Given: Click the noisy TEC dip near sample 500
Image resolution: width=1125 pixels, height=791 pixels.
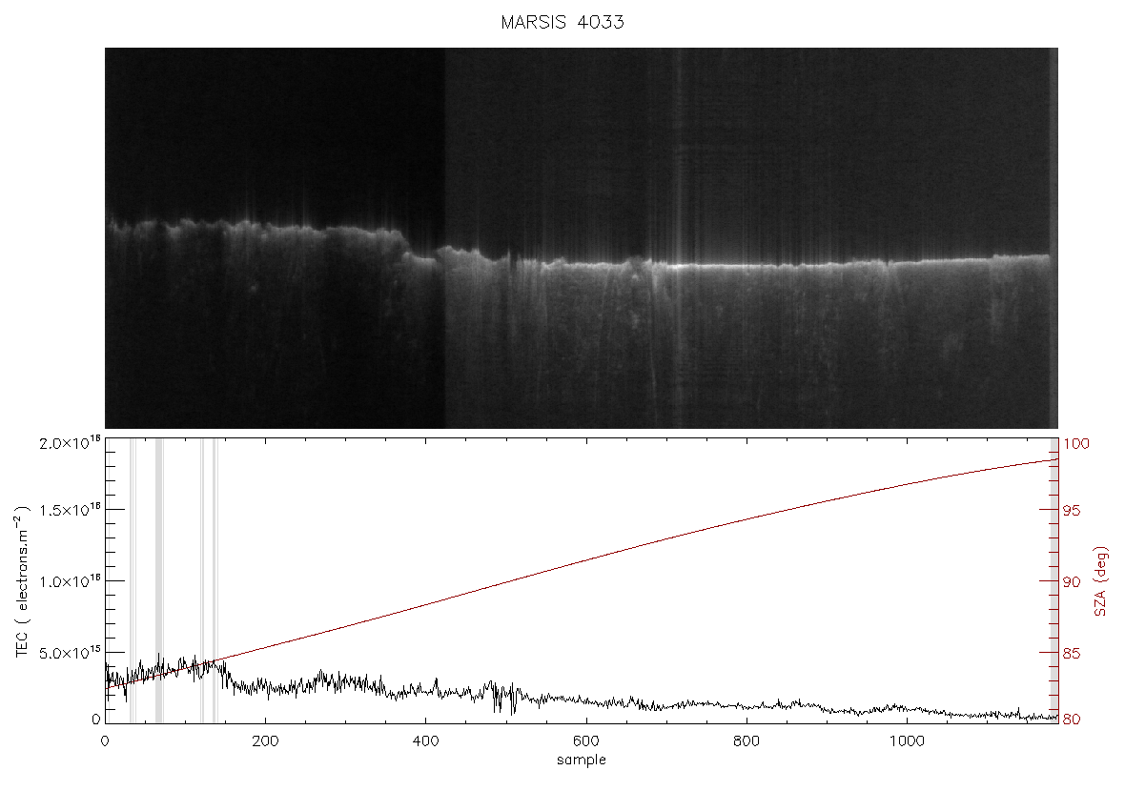Looking at the screenshot, I should coord(502,700).
